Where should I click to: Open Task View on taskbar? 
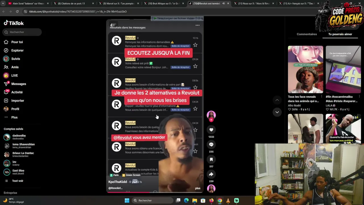[178, 200]
